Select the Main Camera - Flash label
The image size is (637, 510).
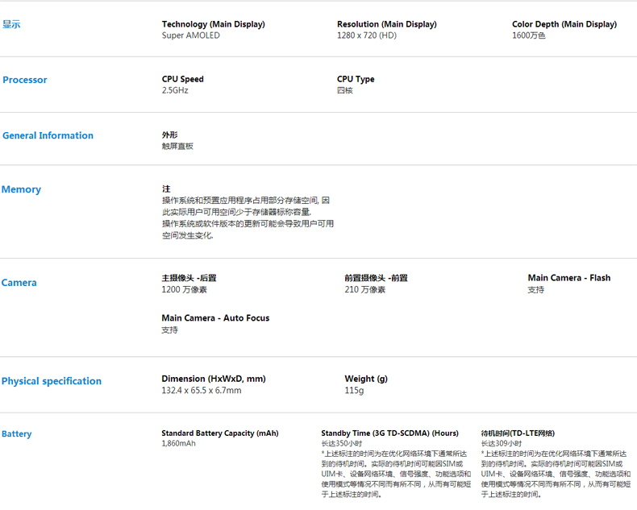568,278
